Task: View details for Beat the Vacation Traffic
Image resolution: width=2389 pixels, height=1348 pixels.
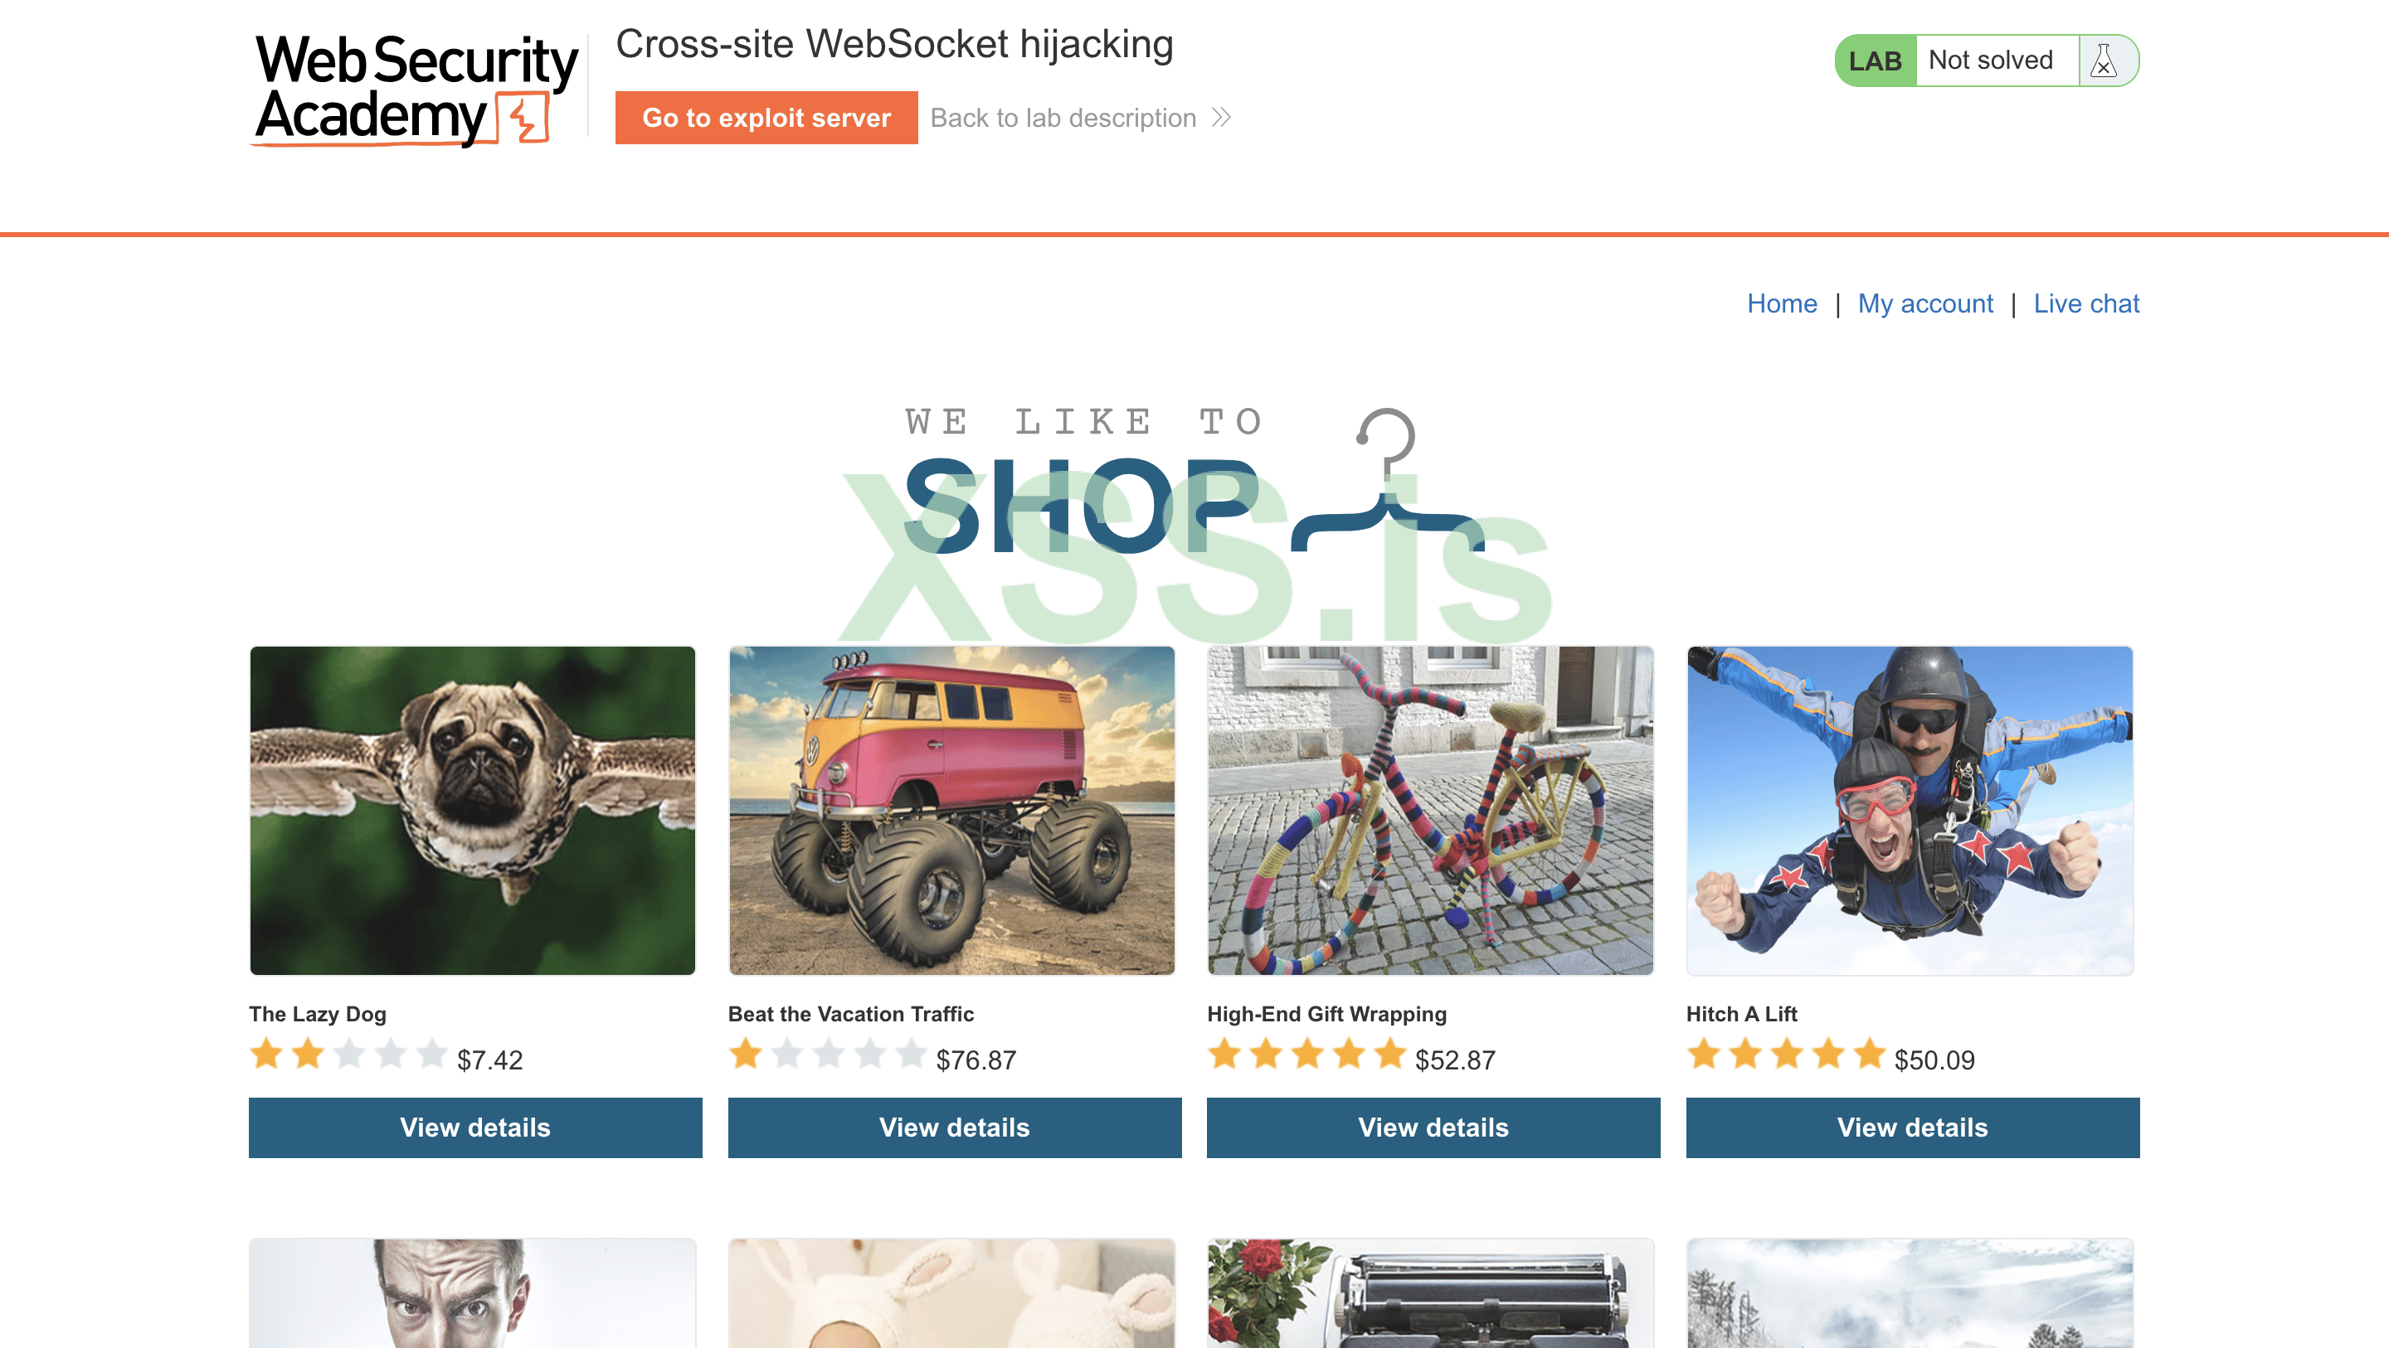Action: [x=954, y=1127]
